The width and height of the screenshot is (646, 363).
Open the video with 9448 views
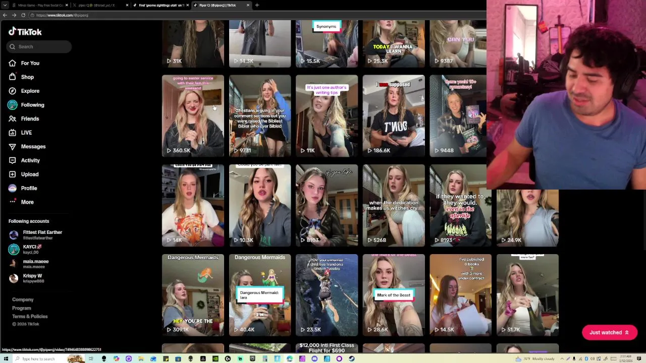tap(458, 116)
